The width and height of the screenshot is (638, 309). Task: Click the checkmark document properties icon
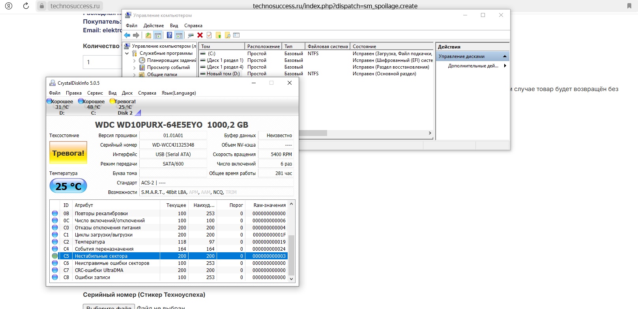coord(209,35)
